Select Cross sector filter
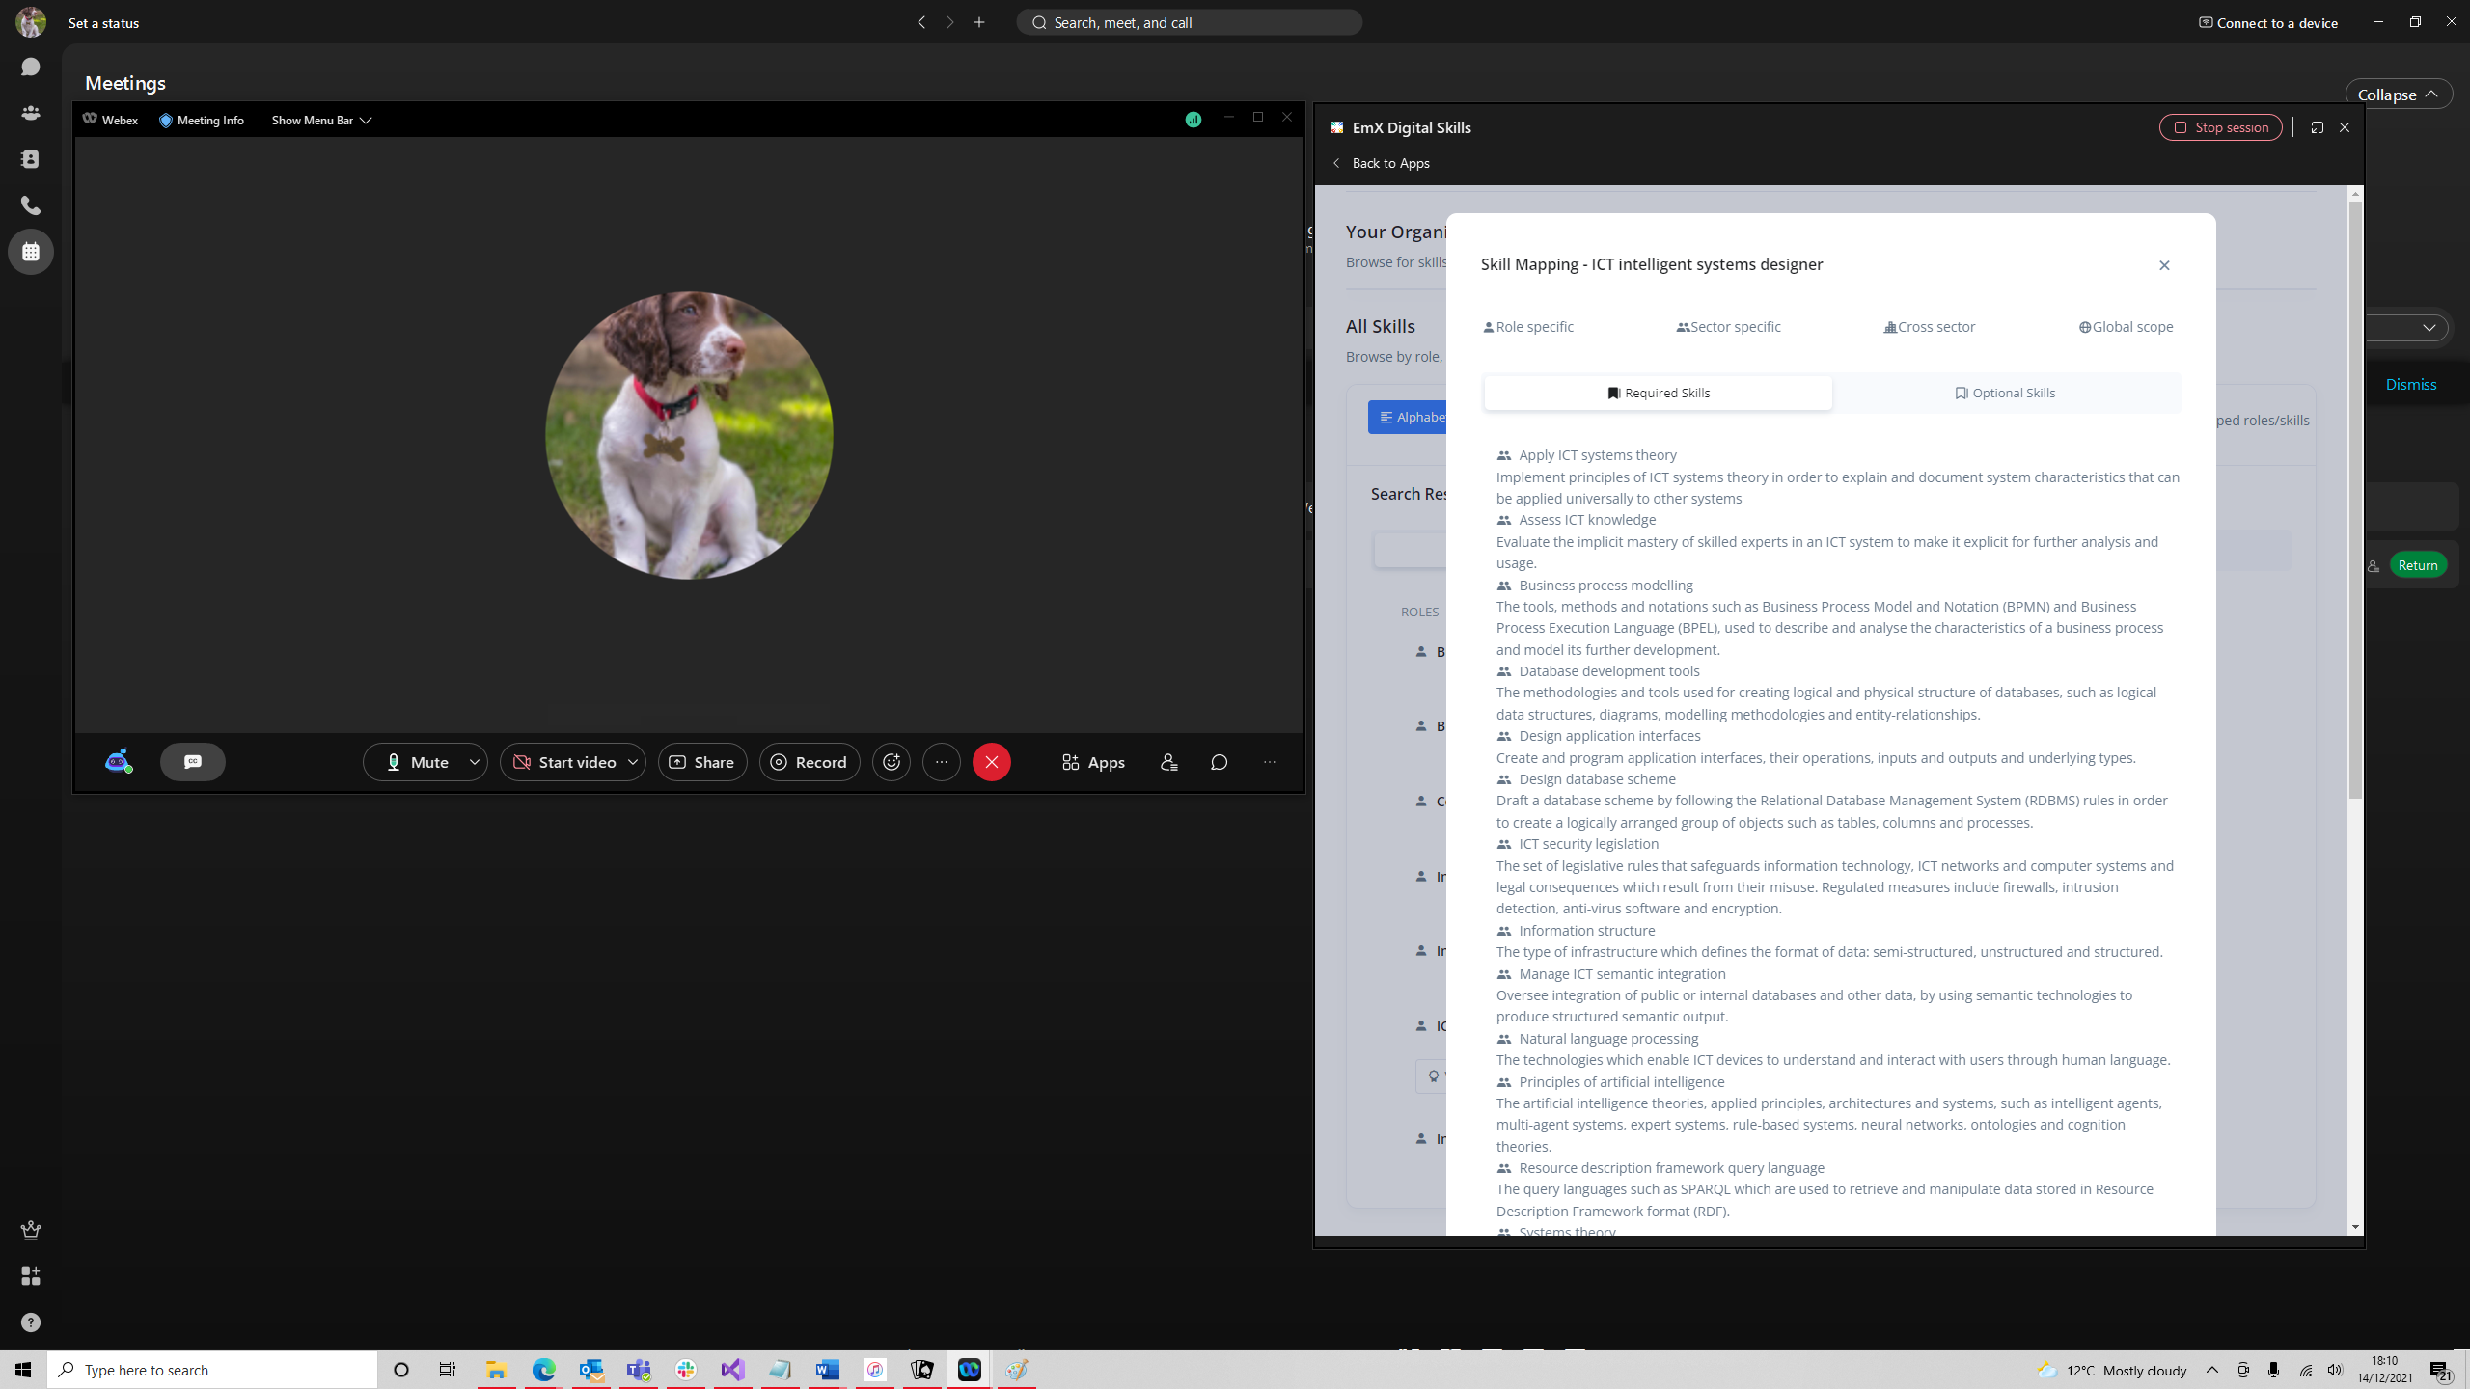This screenshot has height=1389, width=2470. pos(1930,327)
